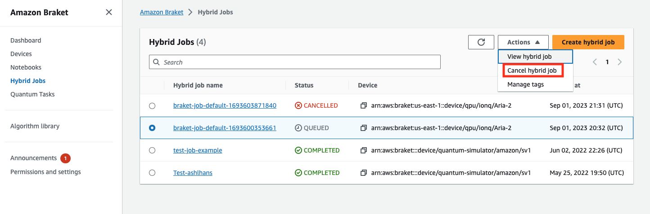Click the refresh hybrid jobs icon
The image size is (650, 214).
point(481,42)
